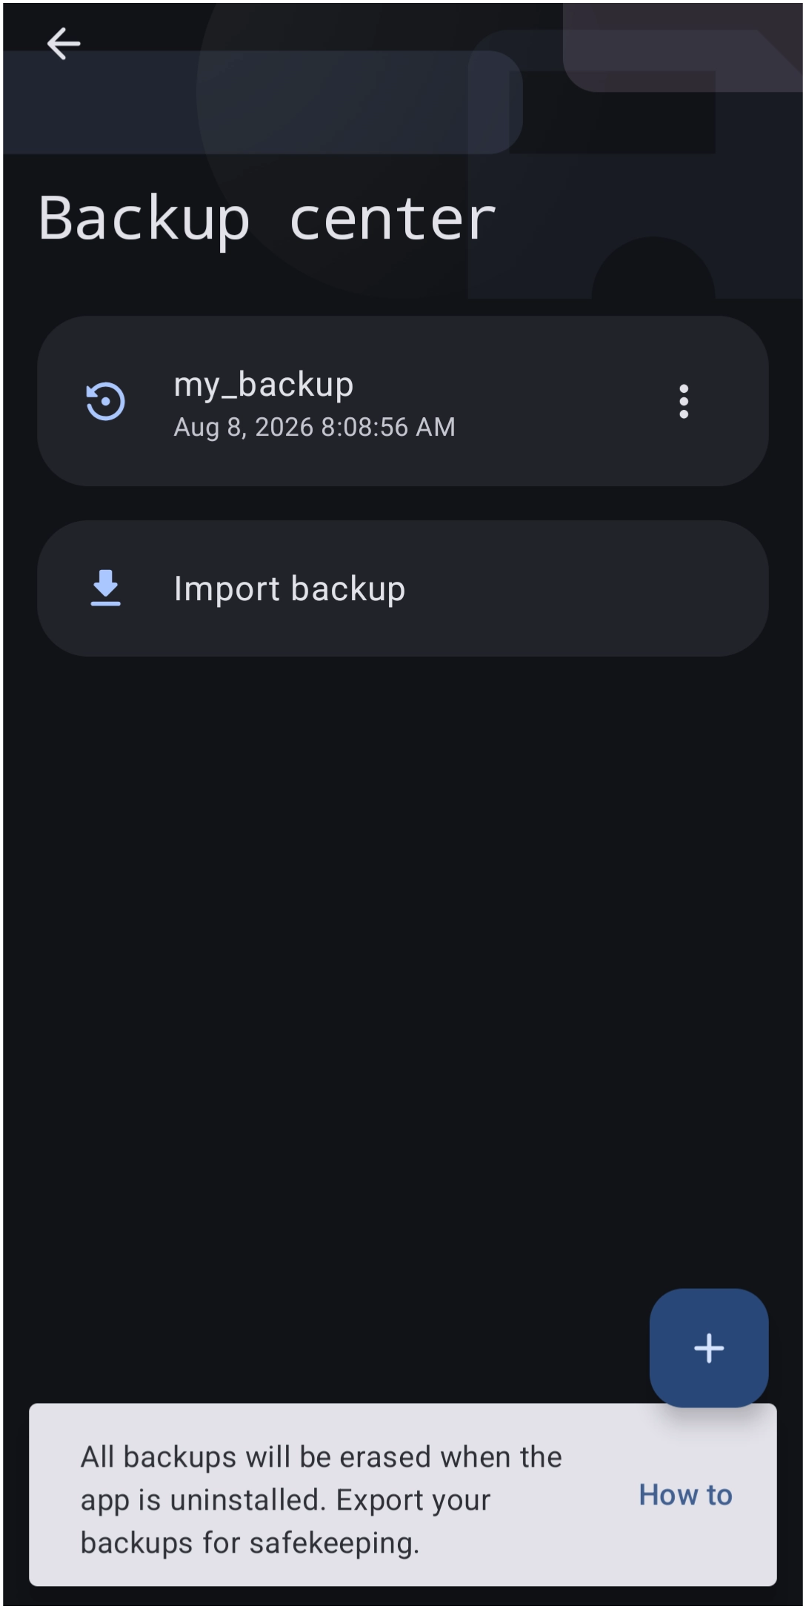Click the 8:08:56 AM time text
Viewport: 806px width, 1609px height.
388,427
